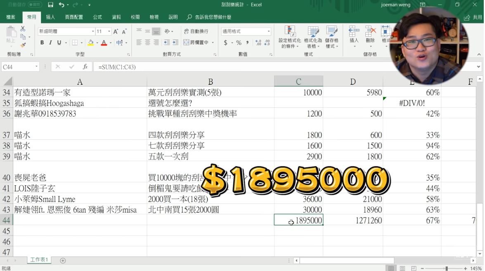Click the Cut scissors icon
Viewport: 485px width, 271px height.
tap(23, 29)
